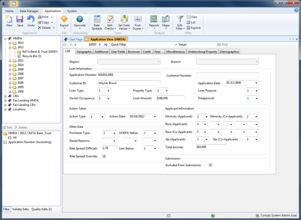Select the Recycle Bin (3) item

29,56
